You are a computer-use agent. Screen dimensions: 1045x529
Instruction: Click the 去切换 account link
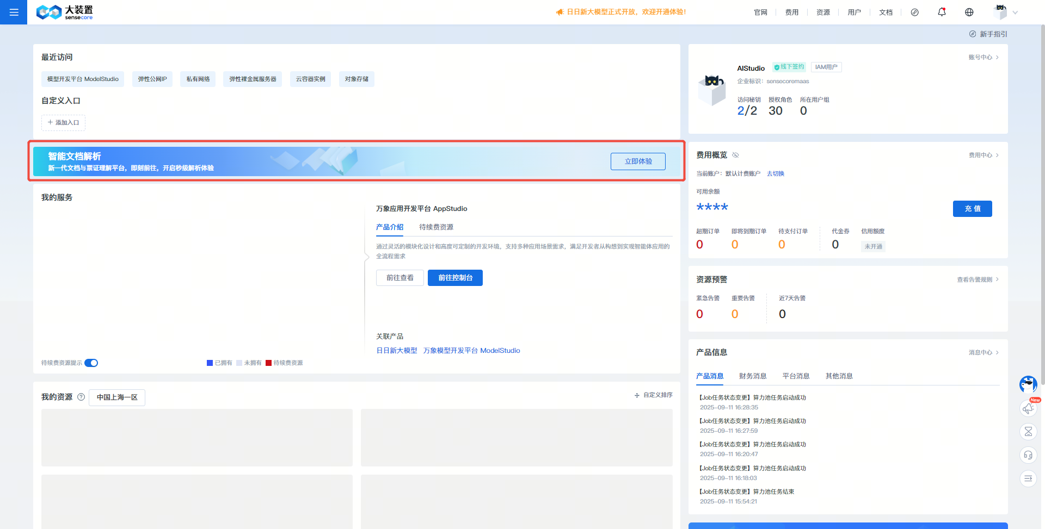coord(776,173)
